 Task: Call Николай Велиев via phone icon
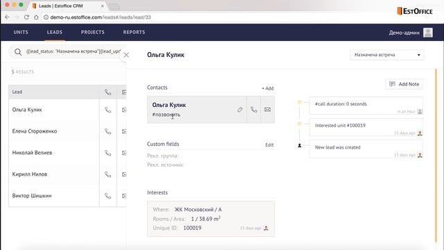coord(108,153)
